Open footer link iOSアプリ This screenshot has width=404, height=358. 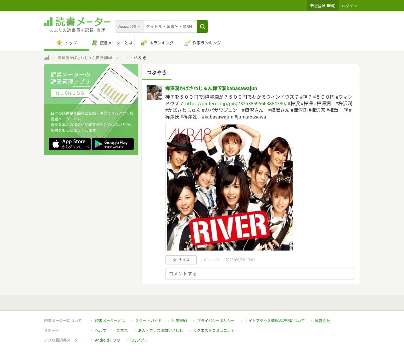(139, 340)
